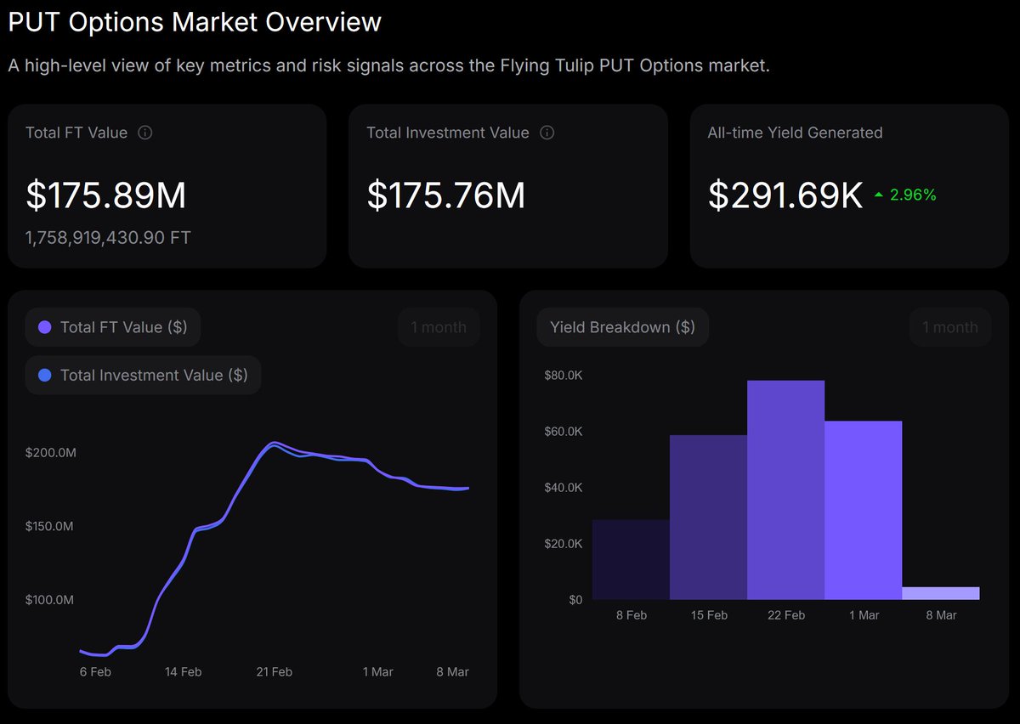
Task: Select the blue legend dot for Total Investment Value
Action: point(45,374)
